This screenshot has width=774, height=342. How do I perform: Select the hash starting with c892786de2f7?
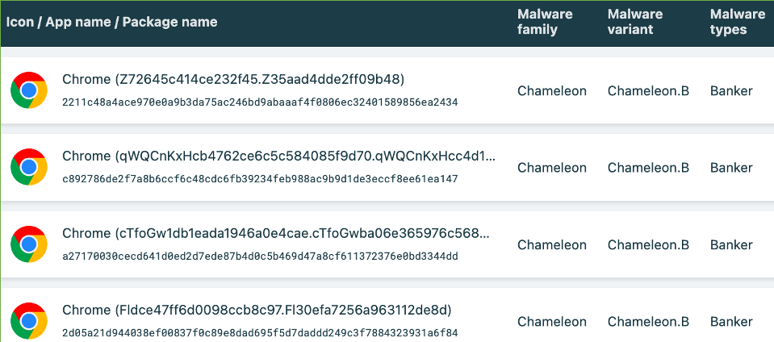click(259, 179)
